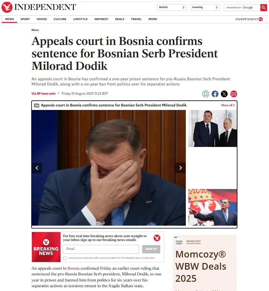Click the Independent eagle logo

coord(7,7)
